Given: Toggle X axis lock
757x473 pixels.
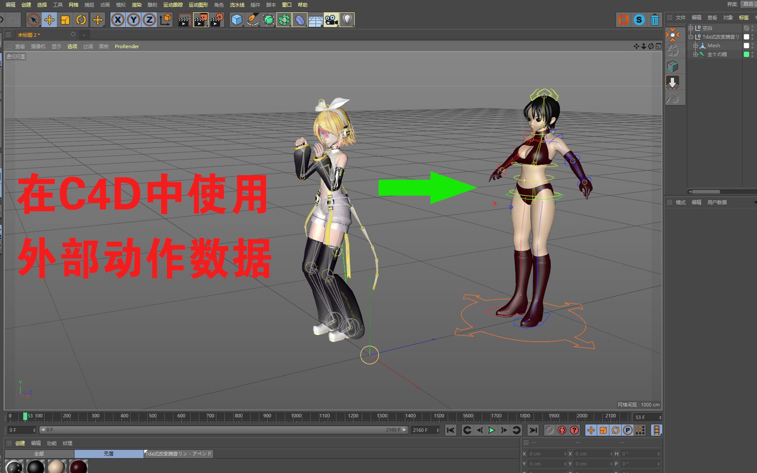Looking at the screenshot, I should [118, 20].
